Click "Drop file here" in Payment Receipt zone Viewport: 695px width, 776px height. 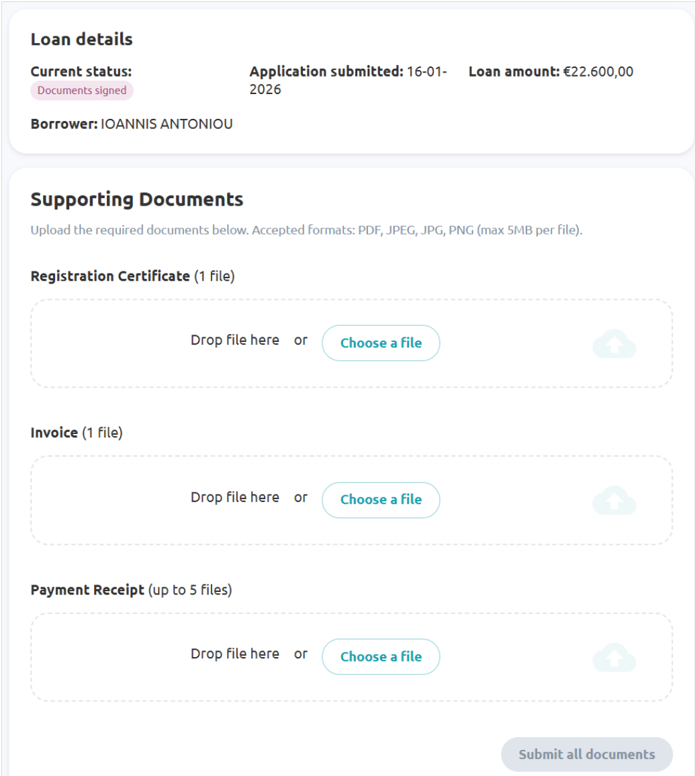[235, 654]
